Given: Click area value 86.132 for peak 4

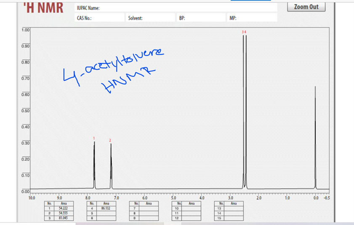Looking at the screenshot, I should [x=106, y=208].
